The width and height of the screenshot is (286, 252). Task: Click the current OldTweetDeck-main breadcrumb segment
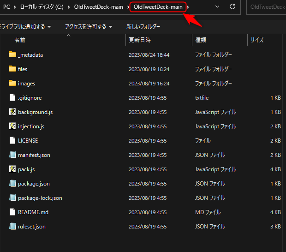click(158, 7)
